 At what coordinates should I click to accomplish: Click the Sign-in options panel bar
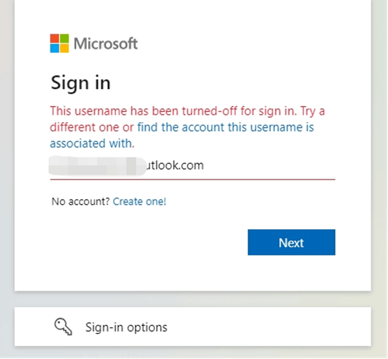[193, 327]
